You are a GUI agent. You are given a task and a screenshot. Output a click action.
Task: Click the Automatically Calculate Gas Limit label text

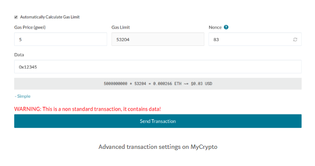click(x=50, y=17)
